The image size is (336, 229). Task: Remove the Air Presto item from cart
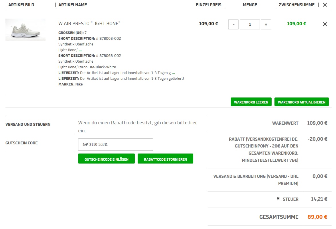[325, 24]
